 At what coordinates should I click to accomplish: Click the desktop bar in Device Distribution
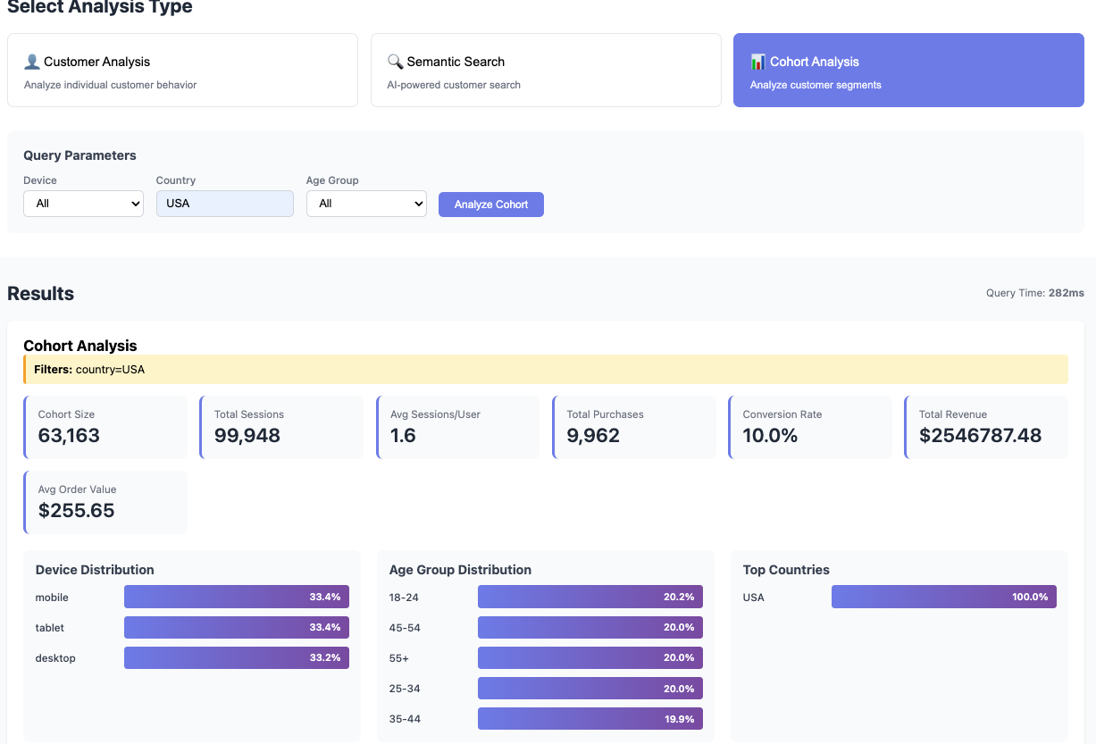click(236, 658)
